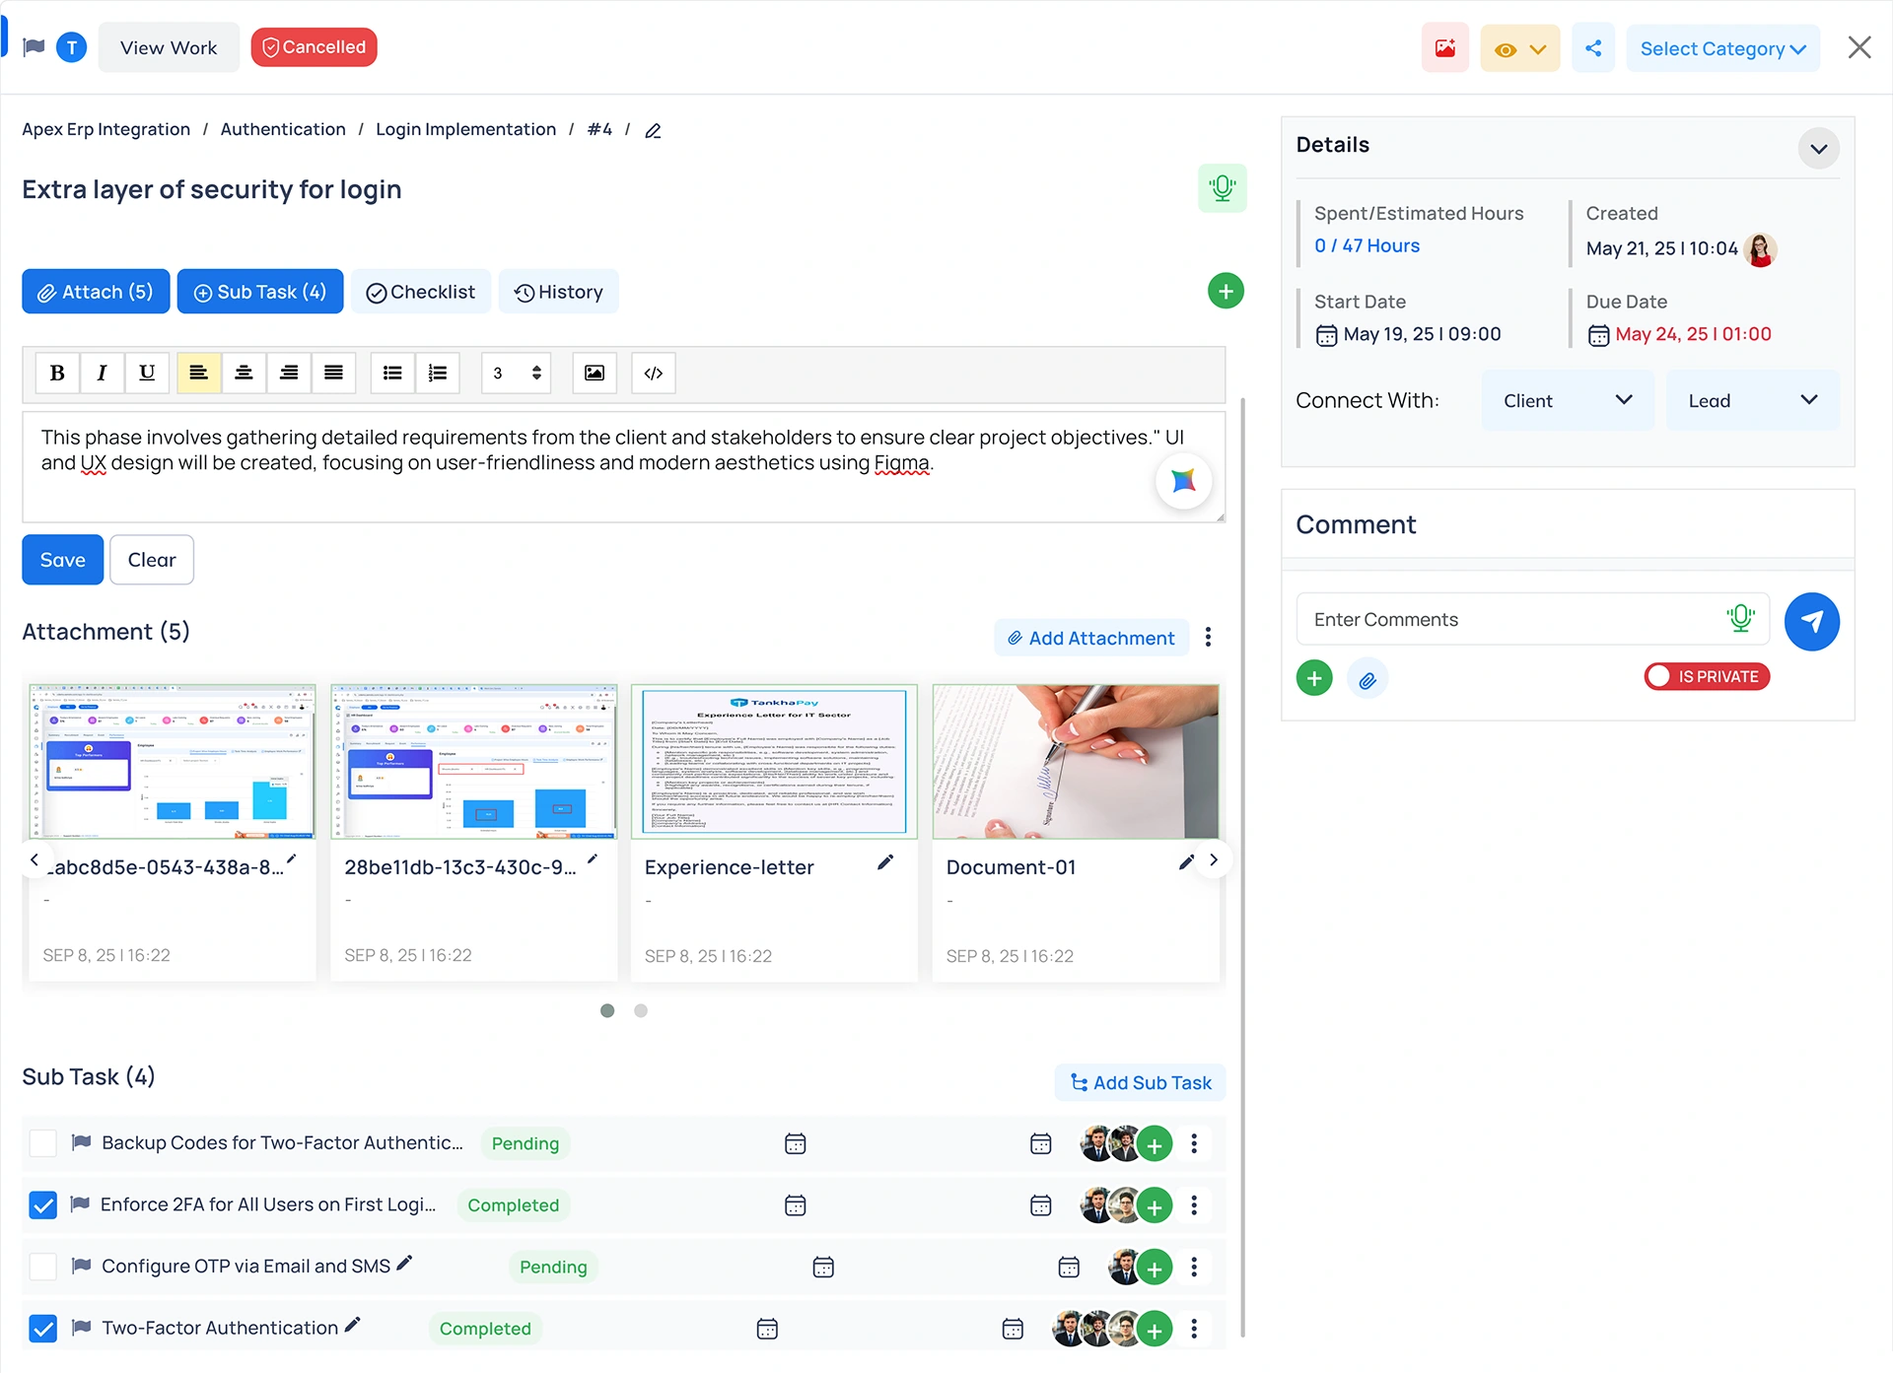Switch to the Checklist tab
The height and width of the screenshot is (1373, 1893).
coord(421,292)
